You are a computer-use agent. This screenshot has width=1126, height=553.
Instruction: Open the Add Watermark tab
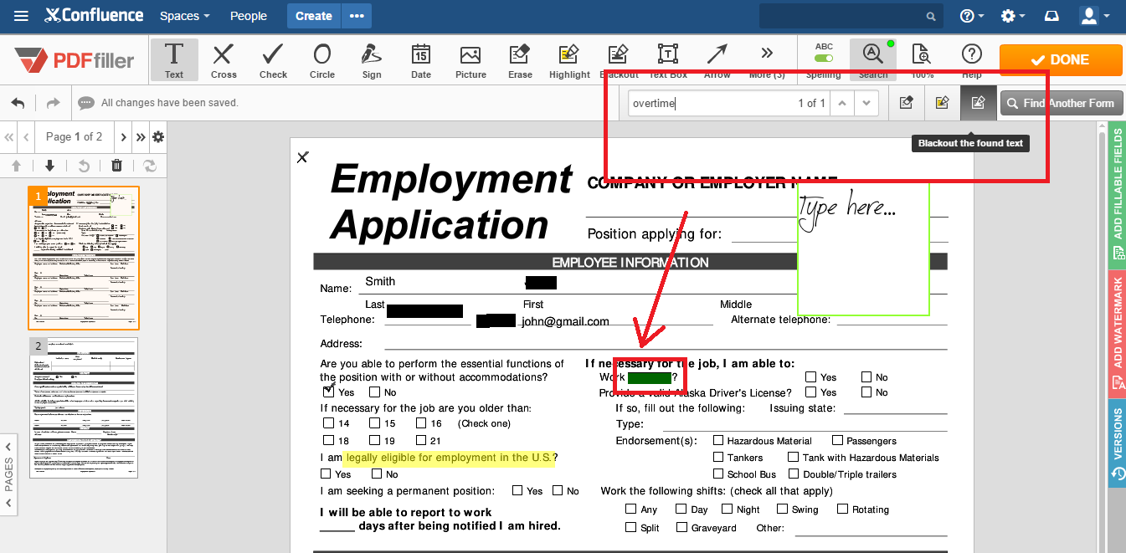pos(1118,334)
